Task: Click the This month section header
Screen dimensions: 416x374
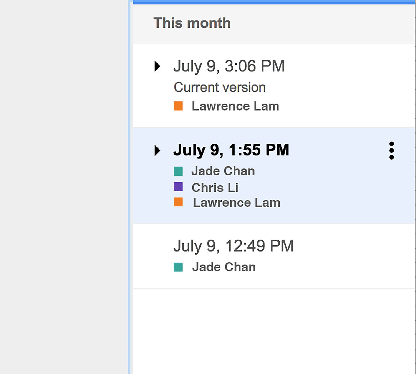Action: point(192,23)
